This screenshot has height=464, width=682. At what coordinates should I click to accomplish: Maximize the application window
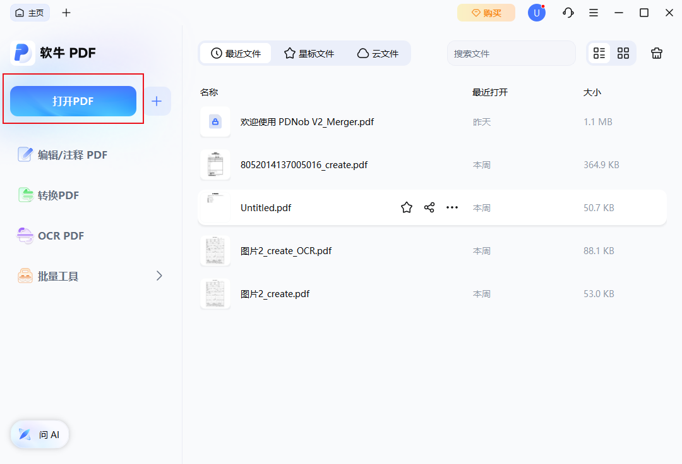(x=643, y=13)
